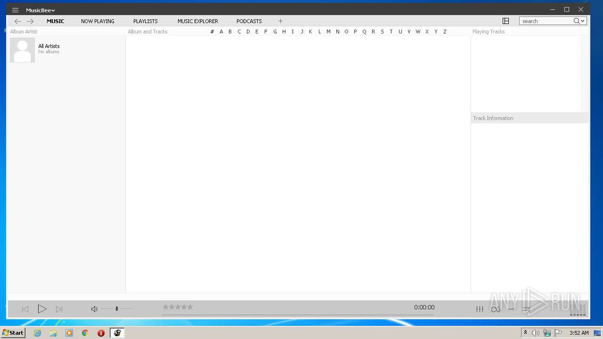Screen dimensions: 603x339
Task: Jump to letter H in index
Action: click(x=284, y=32)
